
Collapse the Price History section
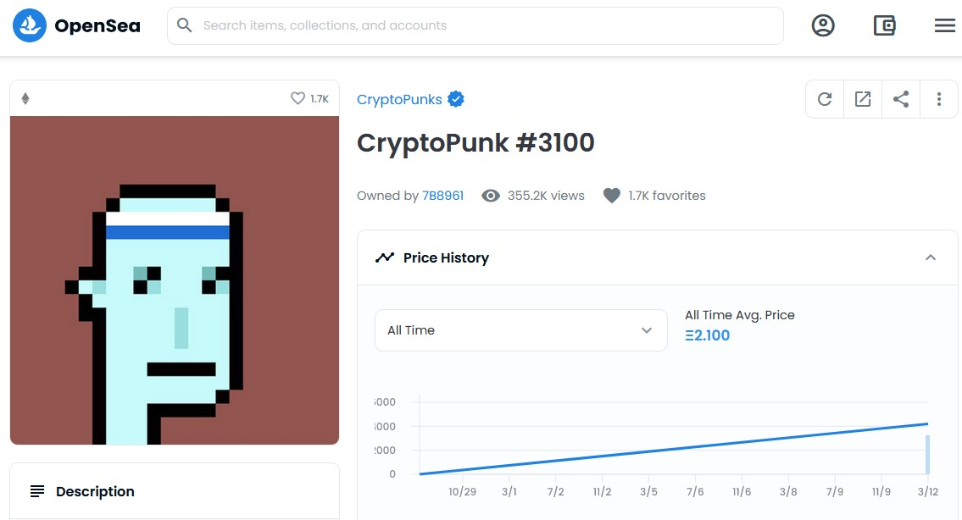pyautogui.click(x=931, y=257)
